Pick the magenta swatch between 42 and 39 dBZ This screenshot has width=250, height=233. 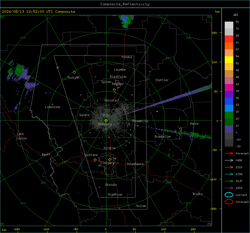[229, 87]
